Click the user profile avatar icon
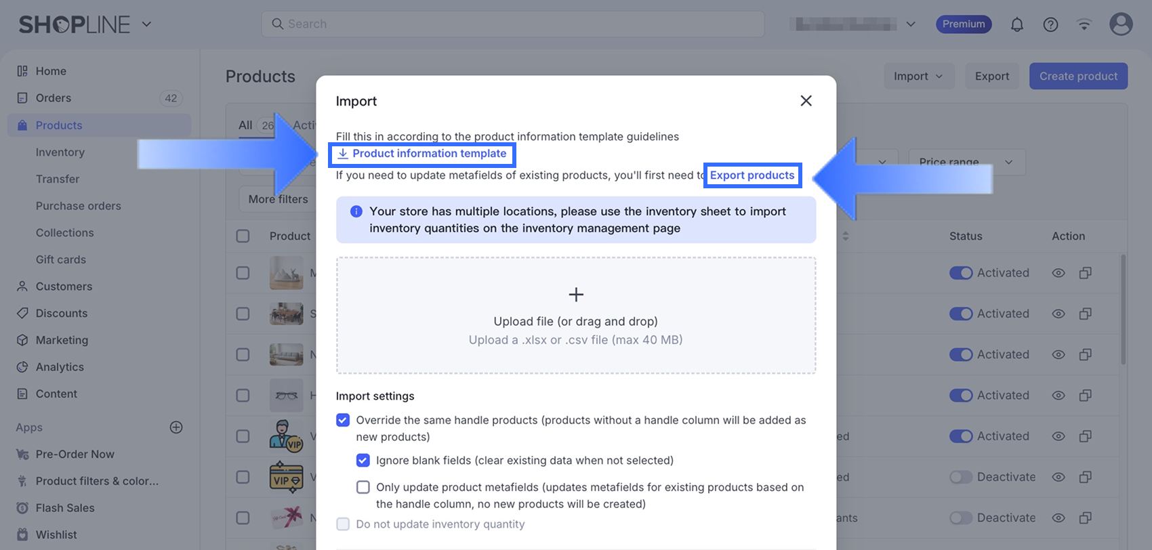 1121,24
